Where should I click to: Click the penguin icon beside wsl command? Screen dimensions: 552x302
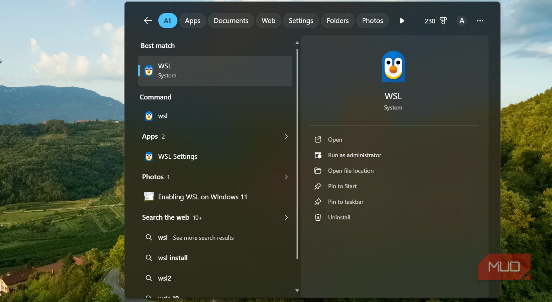coord(149,116)
